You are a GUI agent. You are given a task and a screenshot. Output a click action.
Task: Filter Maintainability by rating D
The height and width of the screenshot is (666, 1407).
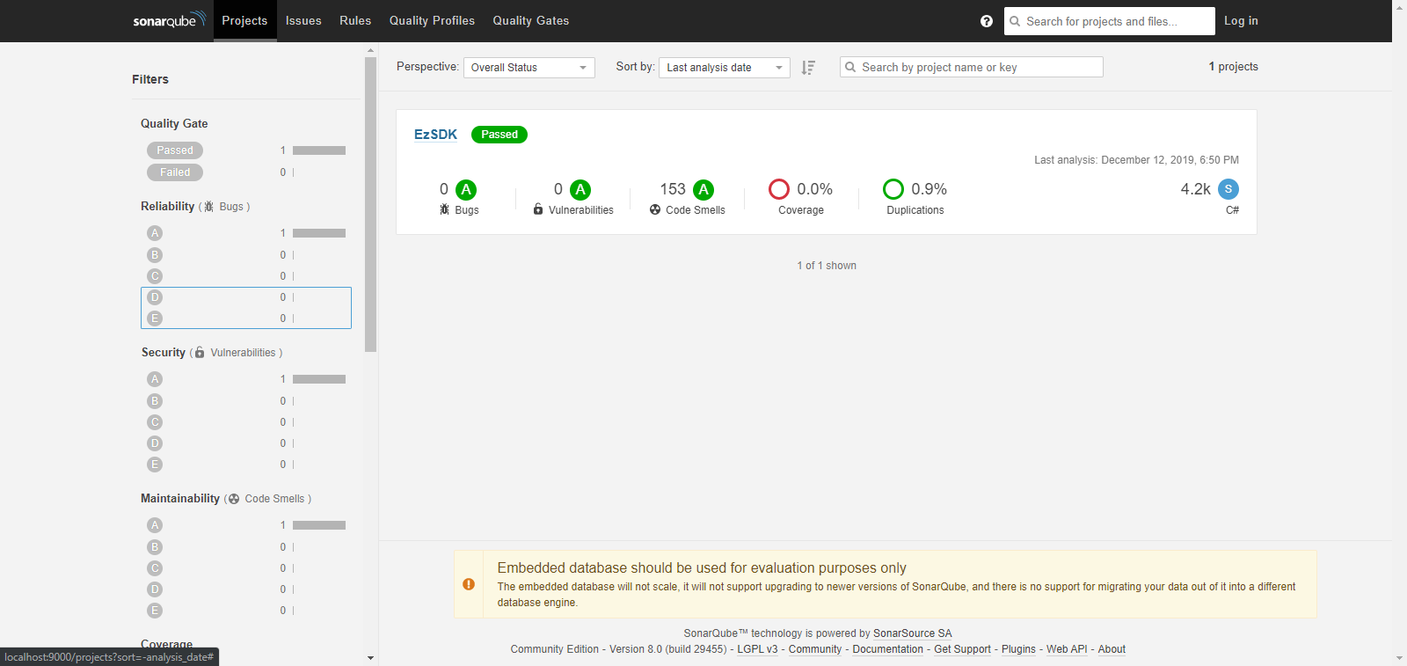[246, 589]
